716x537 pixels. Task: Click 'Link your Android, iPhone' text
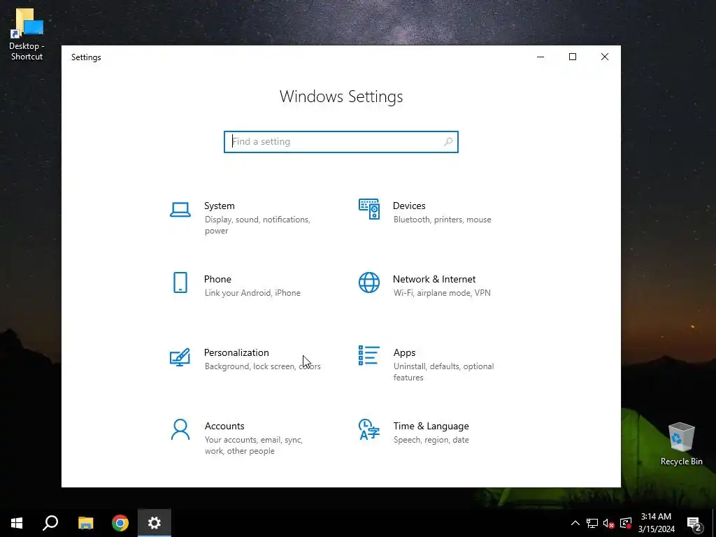click(x=252, y=293)
